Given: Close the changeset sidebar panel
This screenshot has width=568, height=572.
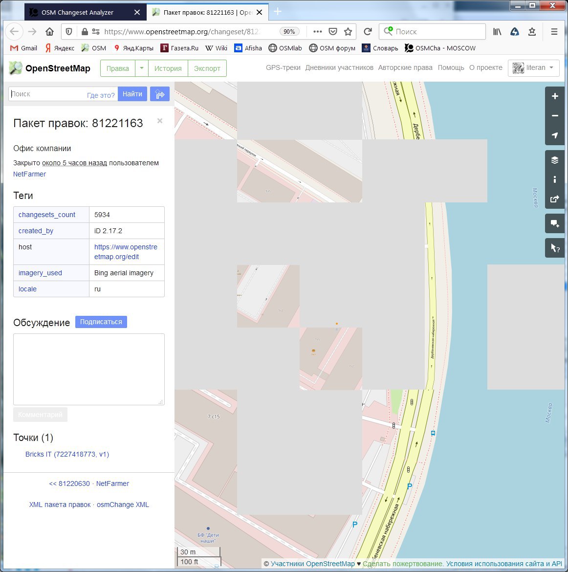Looking at the screenshot, I should pos(160,121).
